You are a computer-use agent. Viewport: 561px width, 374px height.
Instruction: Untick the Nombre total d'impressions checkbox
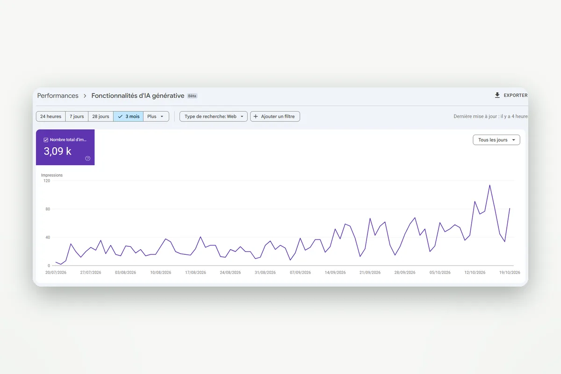pos(46,140)
